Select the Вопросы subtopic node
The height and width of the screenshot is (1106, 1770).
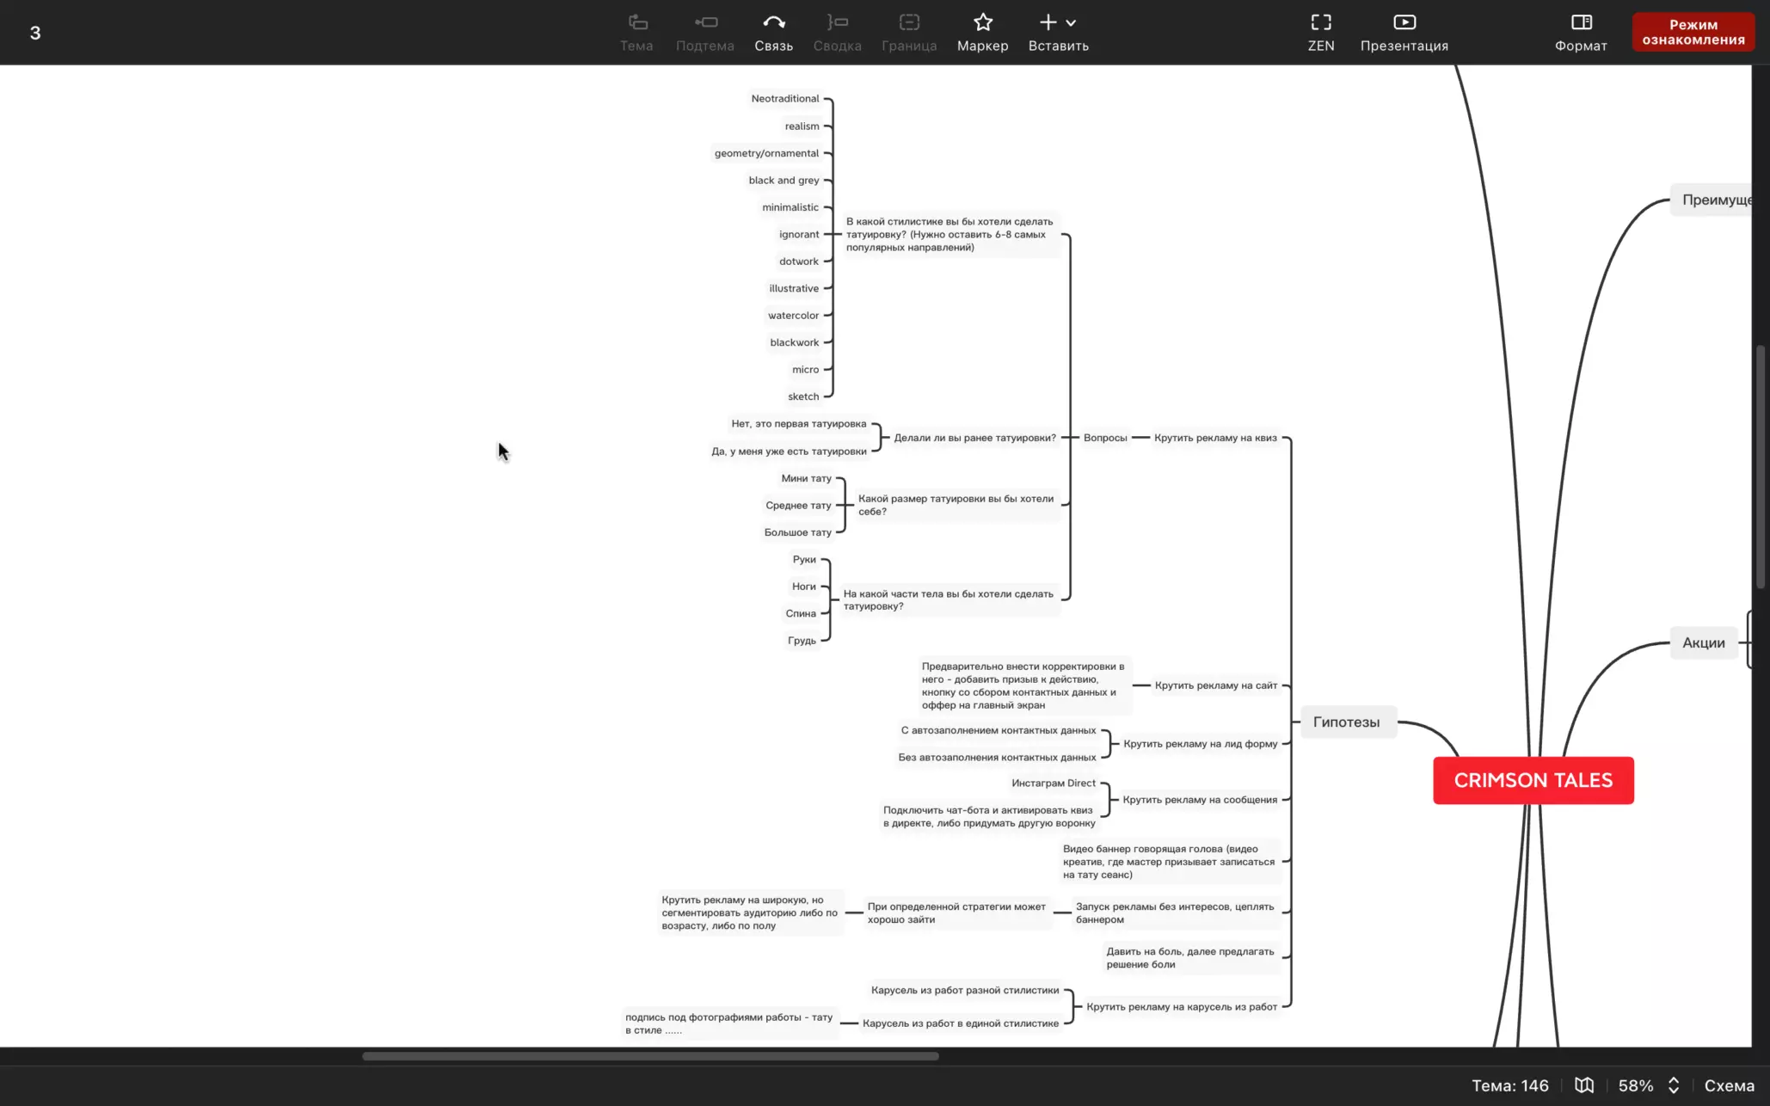pos(1104,438)
